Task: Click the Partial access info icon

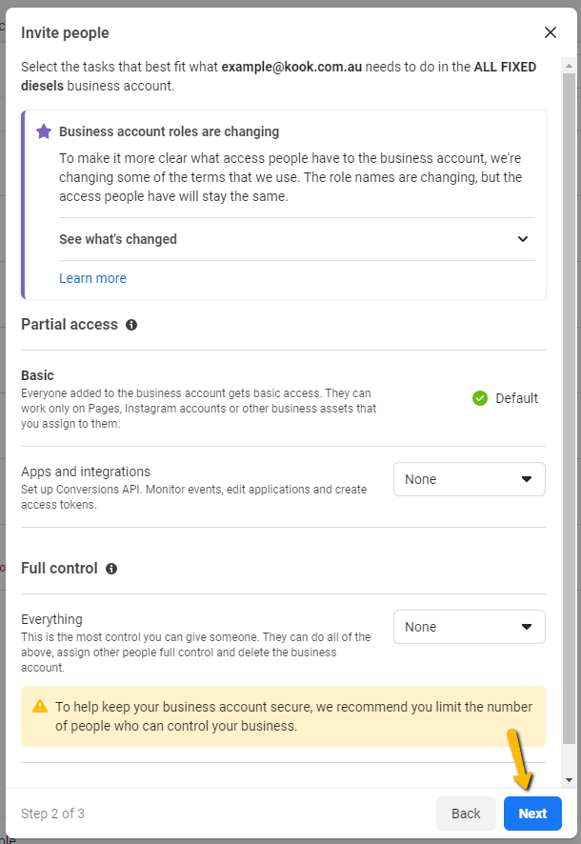Action: (x=131, y=325)
